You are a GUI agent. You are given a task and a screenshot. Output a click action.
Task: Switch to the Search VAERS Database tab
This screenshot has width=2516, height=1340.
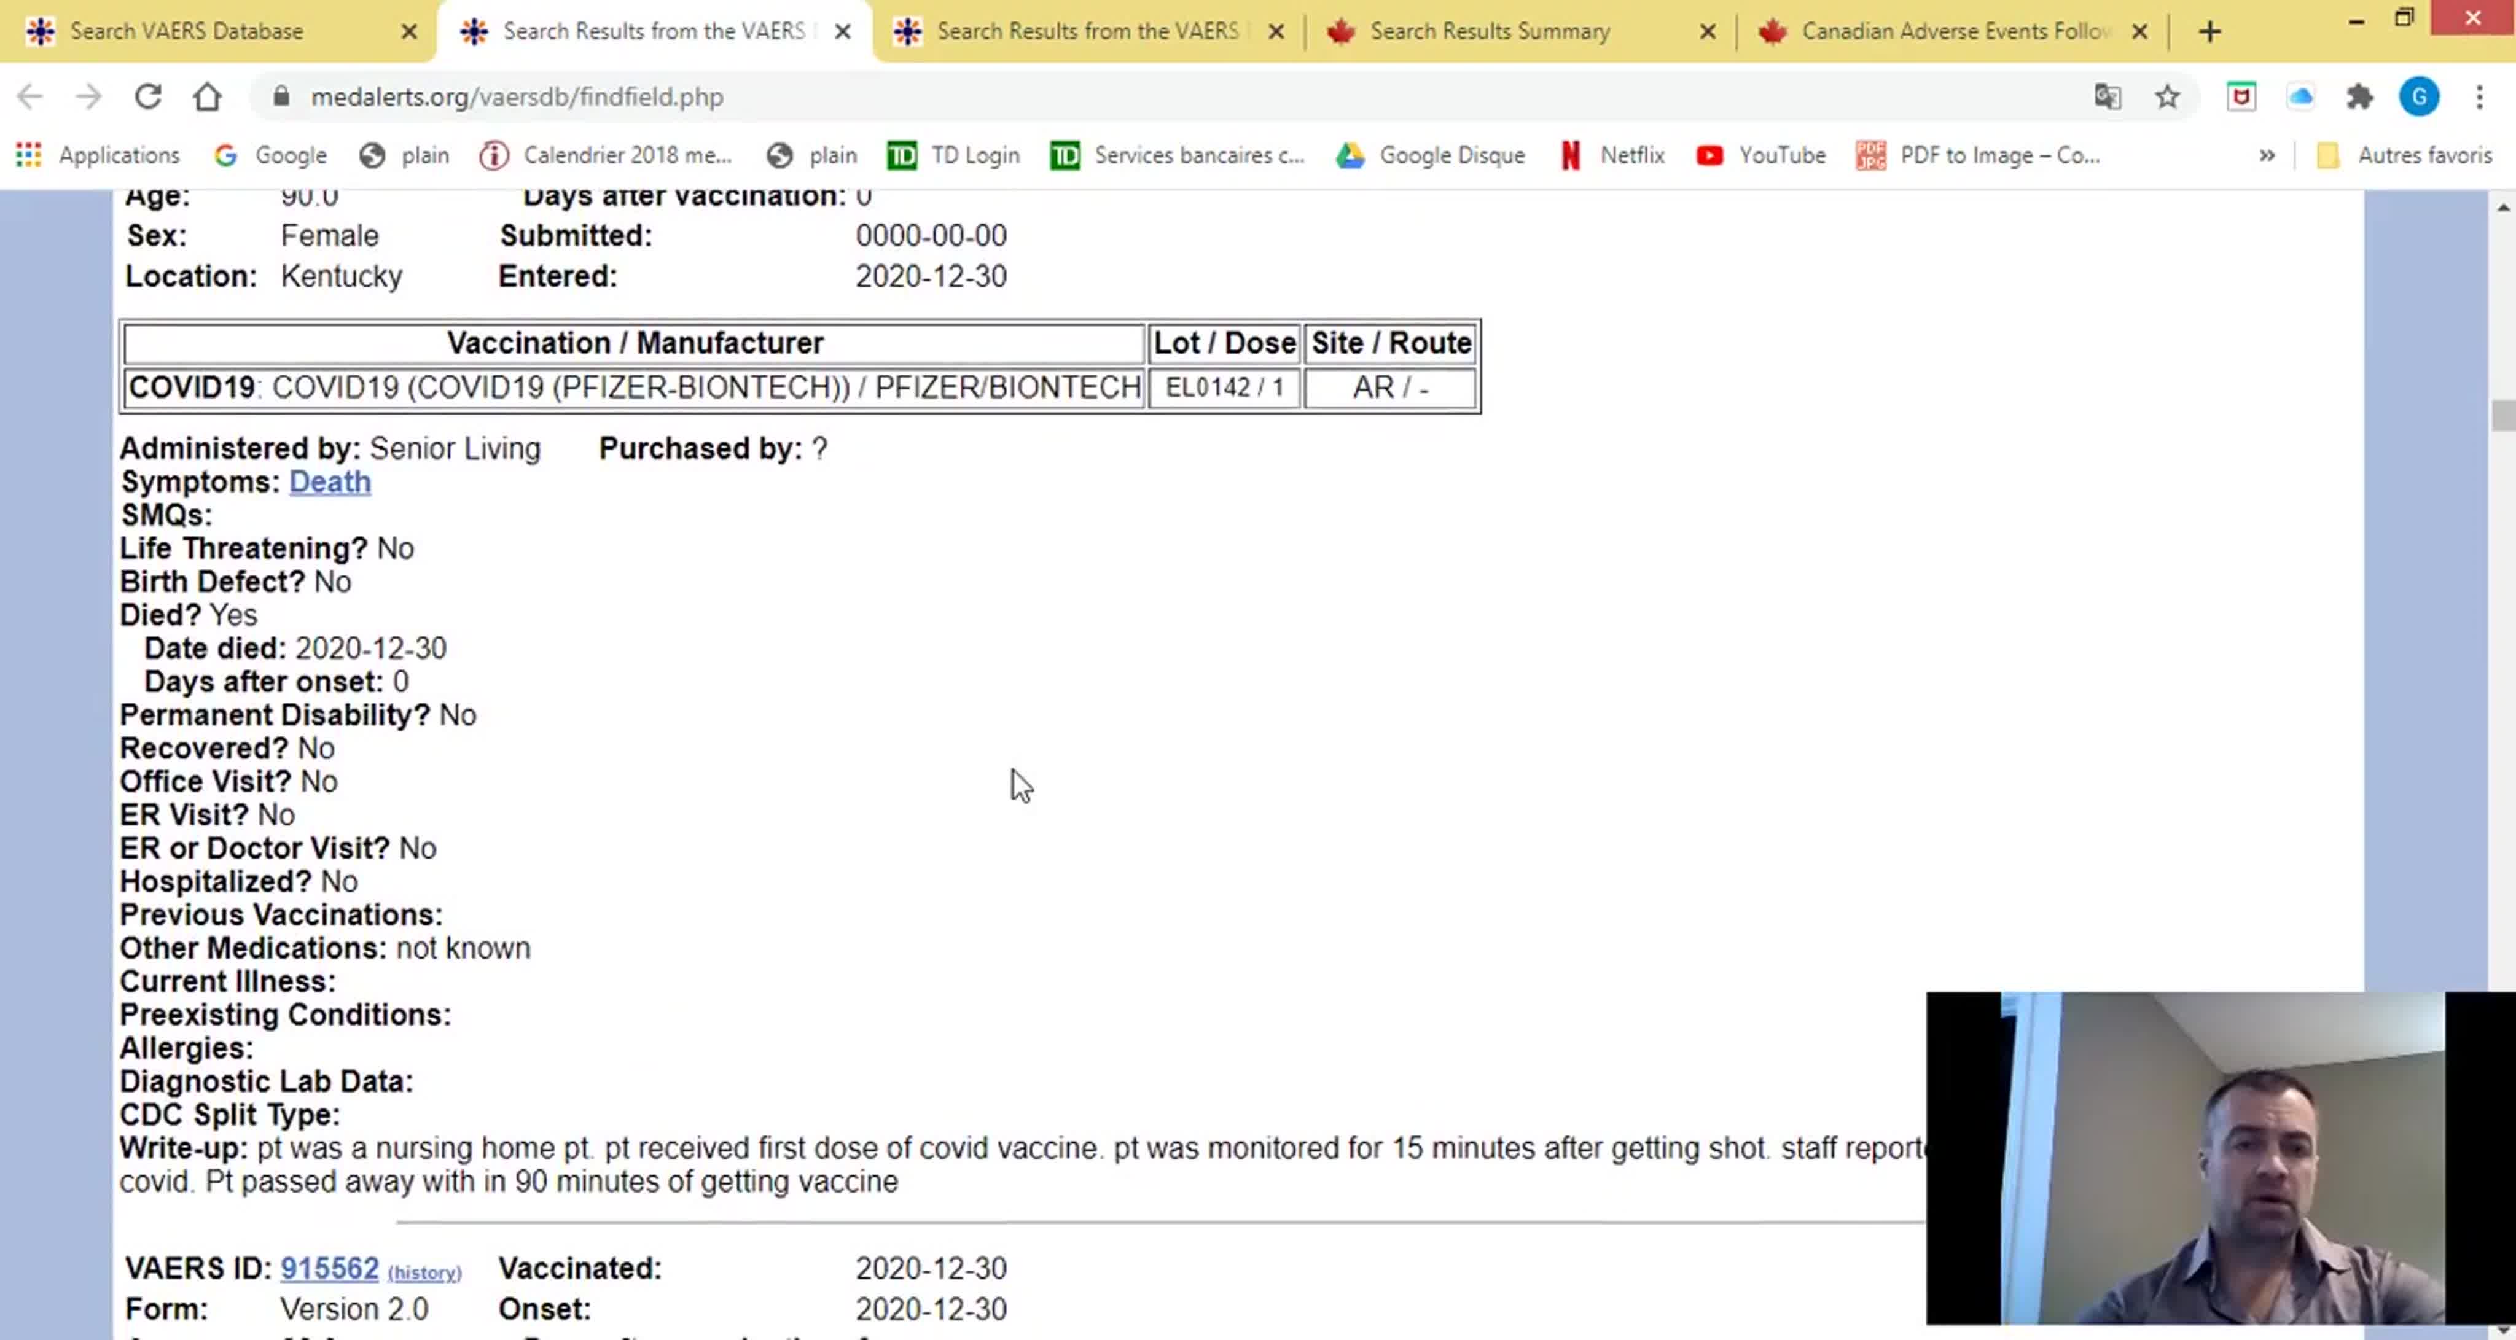click(186, 31)
